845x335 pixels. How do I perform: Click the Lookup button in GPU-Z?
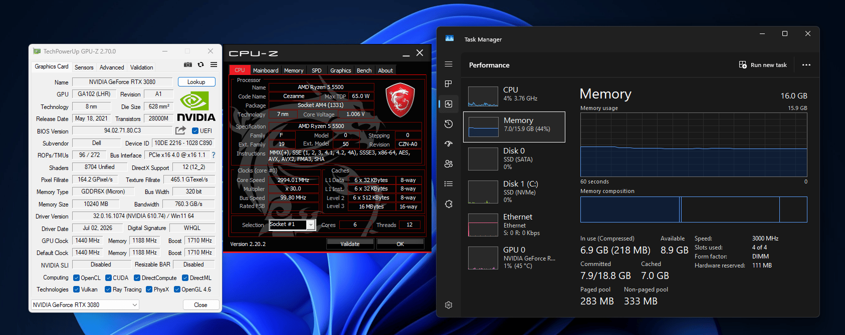tap(196, 82)
